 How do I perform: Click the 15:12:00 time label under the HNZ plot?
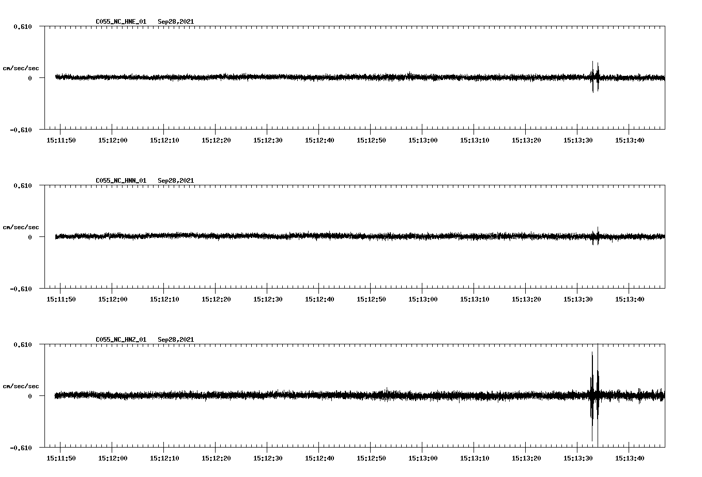click(x=113, y=458)
